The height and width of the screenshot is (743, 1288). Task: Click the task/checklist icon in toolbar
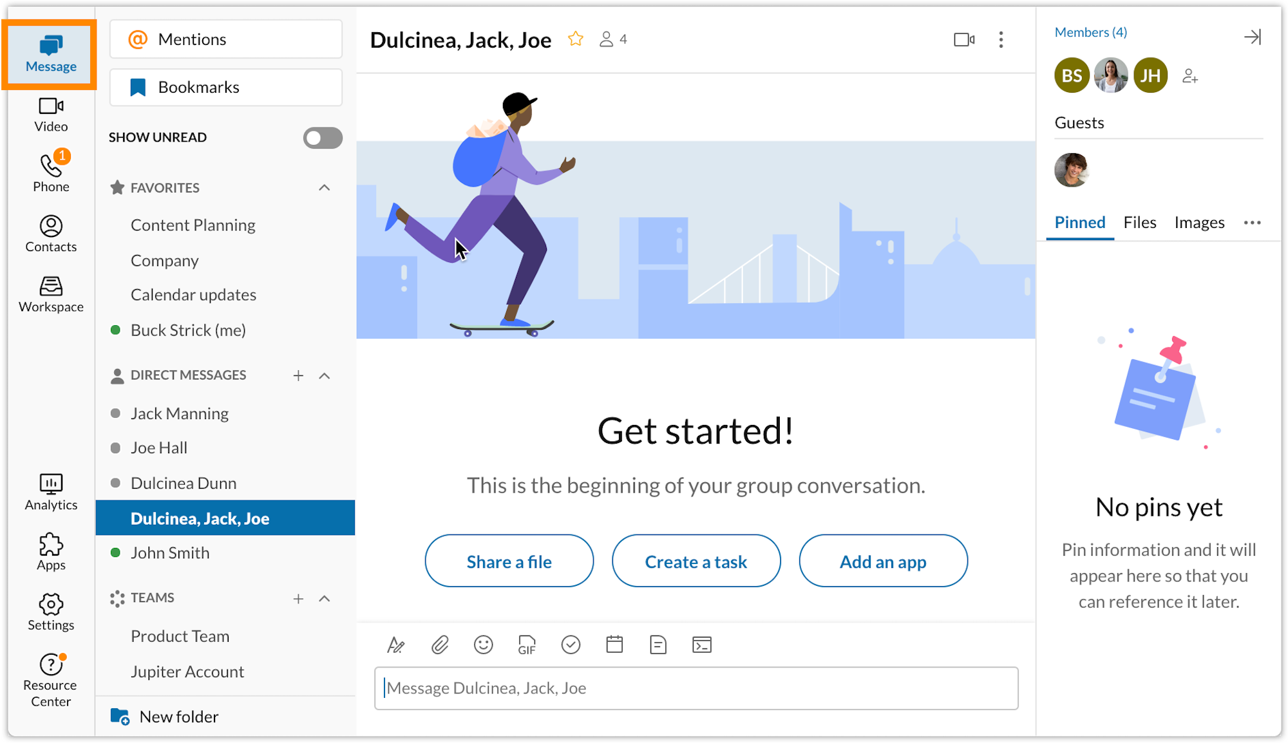571,645
